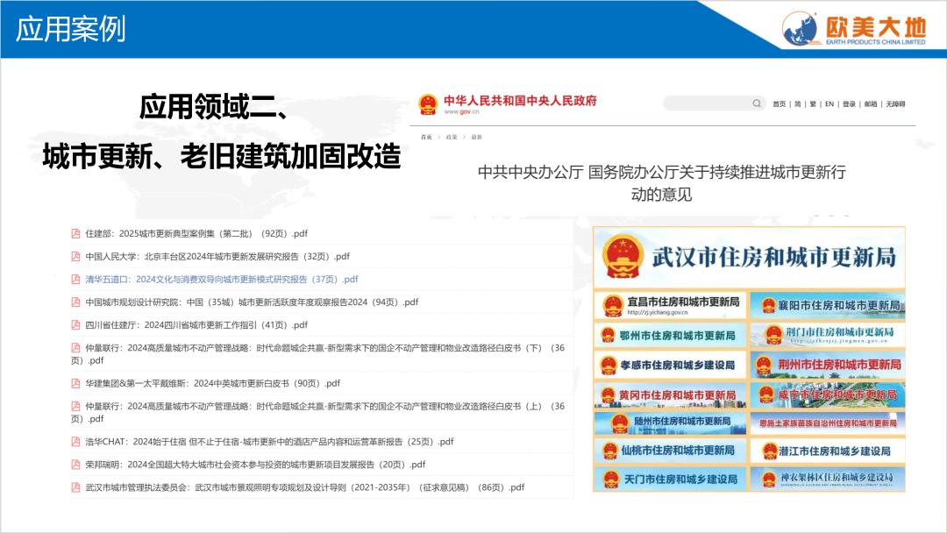Click the PDF icon for 荣邦瑞明 report
947x533 pixels.
[x=76, y=465]
